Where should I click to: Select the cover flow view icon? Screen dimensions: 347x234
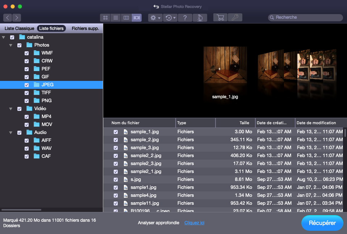137,18
